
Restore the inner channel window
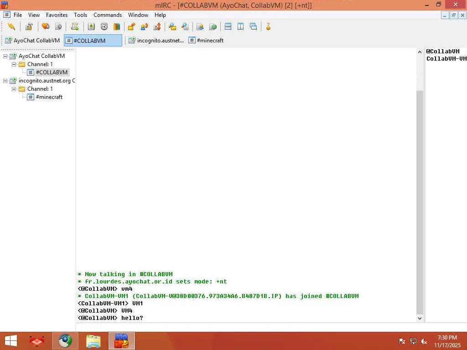pos(454,15)
